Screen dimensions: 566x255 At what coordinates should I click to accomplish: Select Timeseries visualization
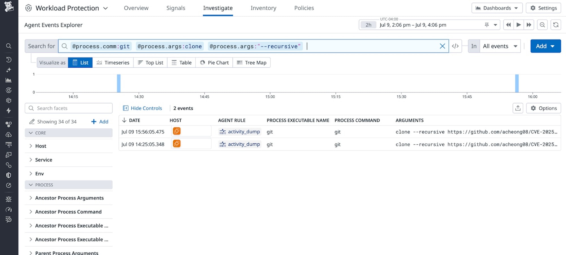[113, 63]
